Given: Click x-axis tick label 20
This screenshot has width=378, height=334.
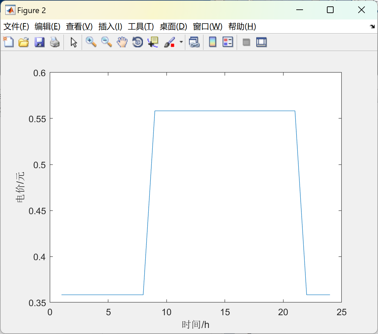Looking at the screenshot, I should point(283,312).
